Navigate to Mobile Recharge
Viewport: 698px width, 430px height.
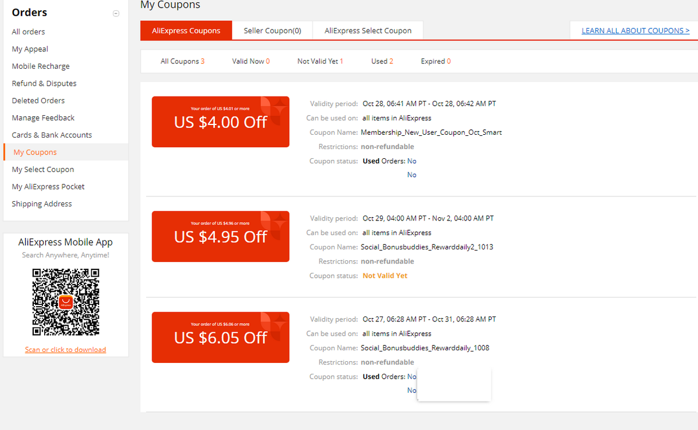[41, 66]
